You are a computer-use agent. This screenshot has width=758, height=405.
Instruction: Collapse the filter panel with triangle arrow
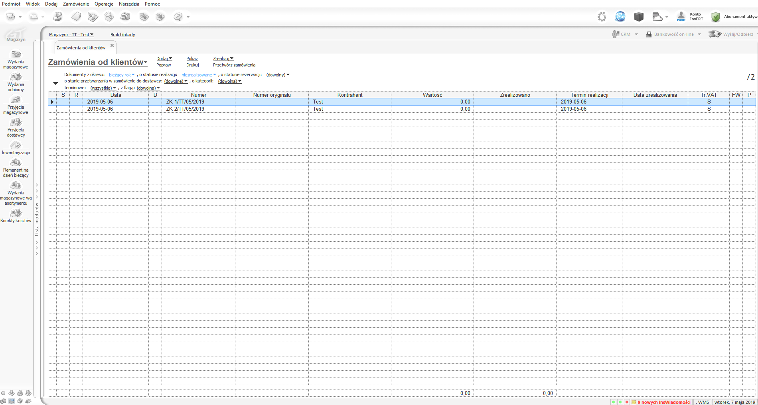click(56, 83)
